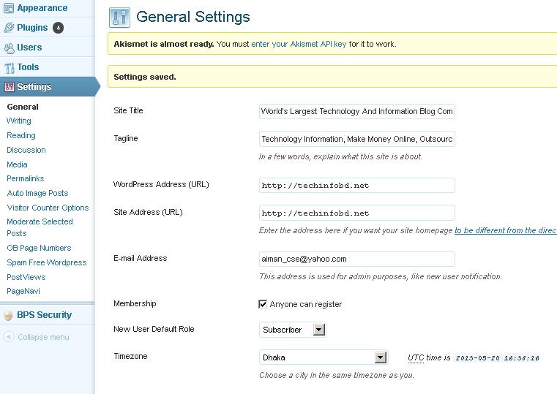Click the Appearance menu icon
Viewport: 557px width, 394px height.
9,8
